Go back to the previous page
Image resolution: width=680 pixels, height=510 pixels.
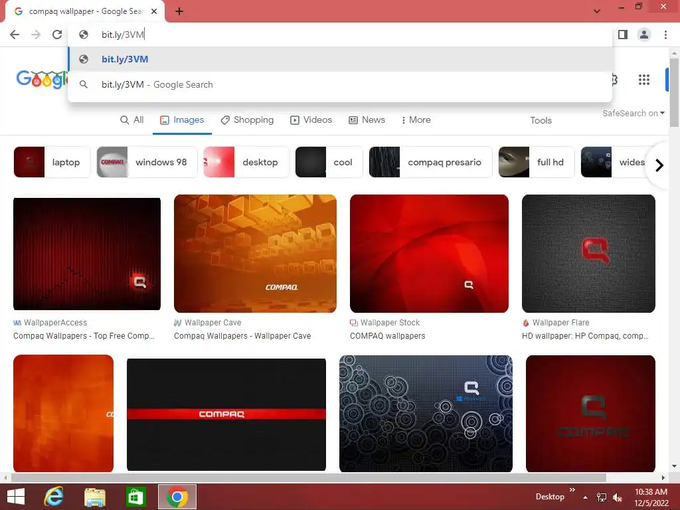coord(15,35)
